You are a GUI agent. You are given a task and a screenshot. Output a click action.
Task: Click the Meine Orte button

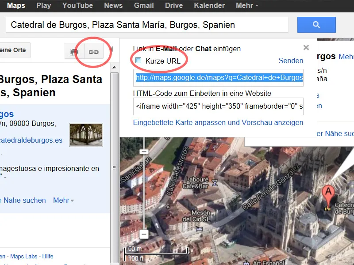[15, 50]
